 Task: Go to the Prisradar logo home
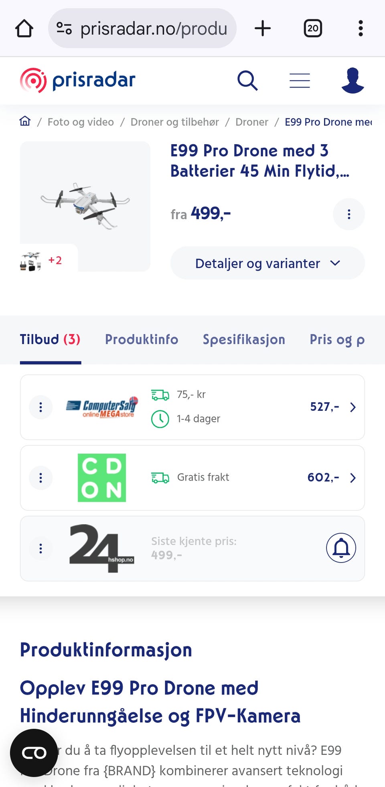tap(78, 80)
